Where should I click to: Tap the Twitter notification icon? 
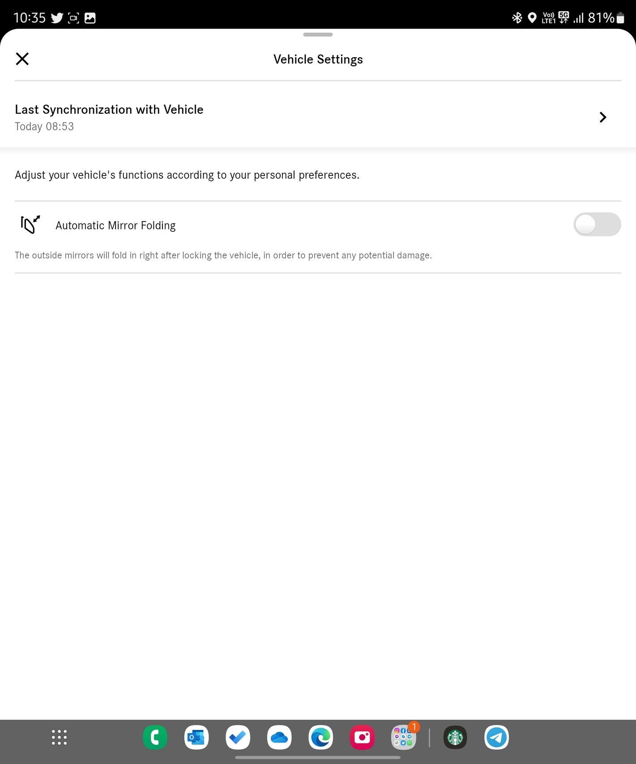pos(57,18)
